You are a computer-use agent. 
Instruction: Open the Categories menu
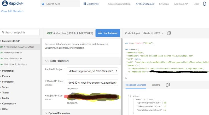91,4
